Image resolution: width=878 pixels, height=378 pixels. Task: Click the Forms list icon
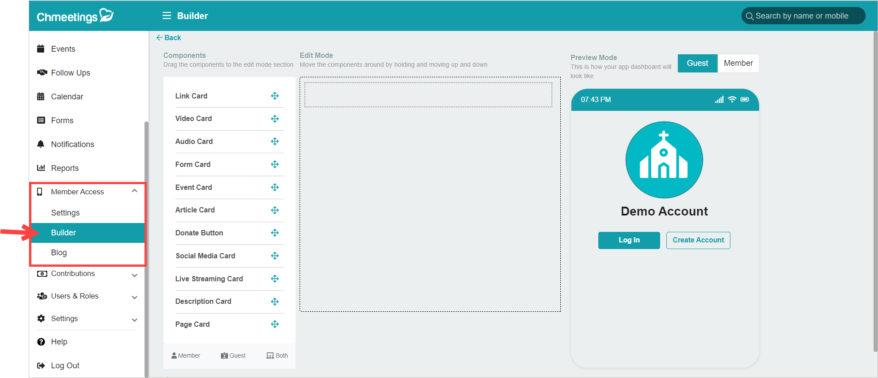pyautogui.click(x=41, y=120)
